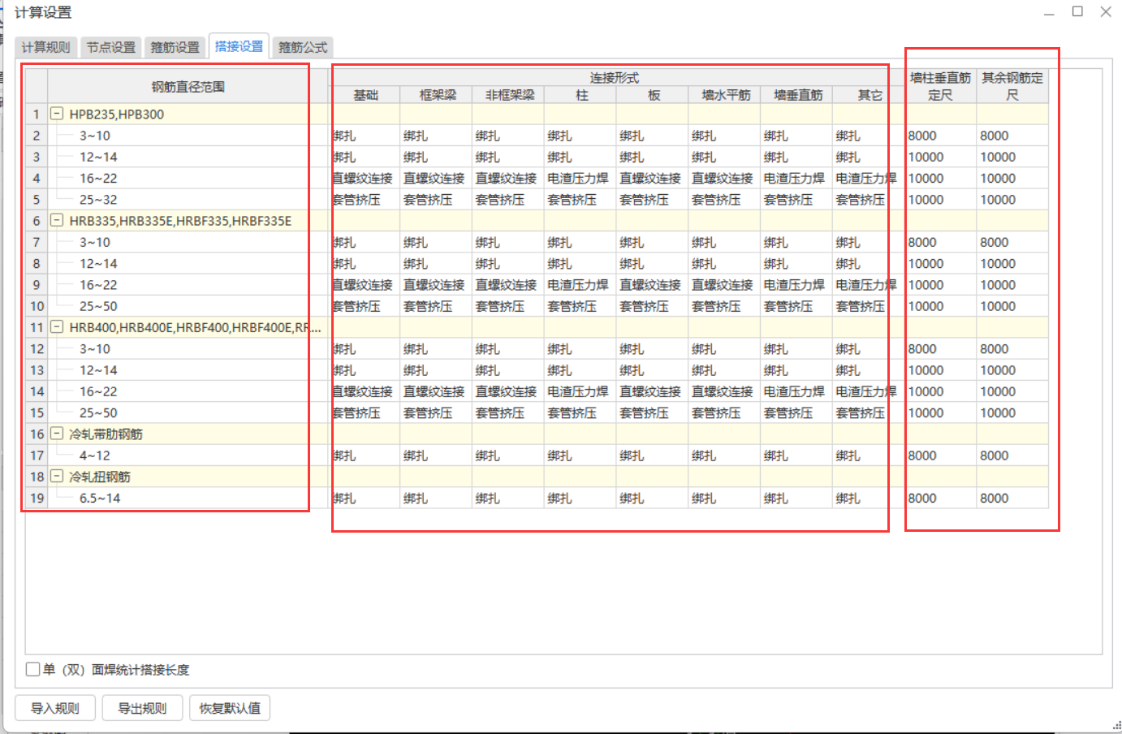This screenshot has height=734, width=1122.
Task: Open the 箍筋设置 tab
Action: coord(175,47)
